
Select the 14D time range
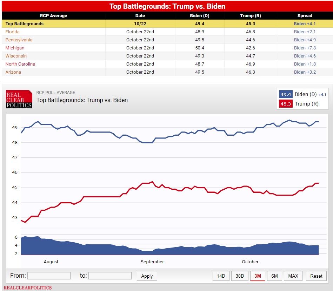point(221,276)
